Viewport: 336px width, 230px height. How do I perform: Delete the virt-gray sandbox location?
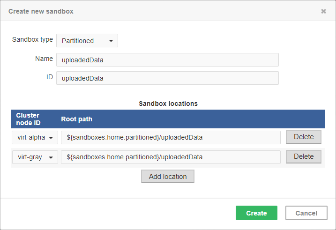coord(303,156)
